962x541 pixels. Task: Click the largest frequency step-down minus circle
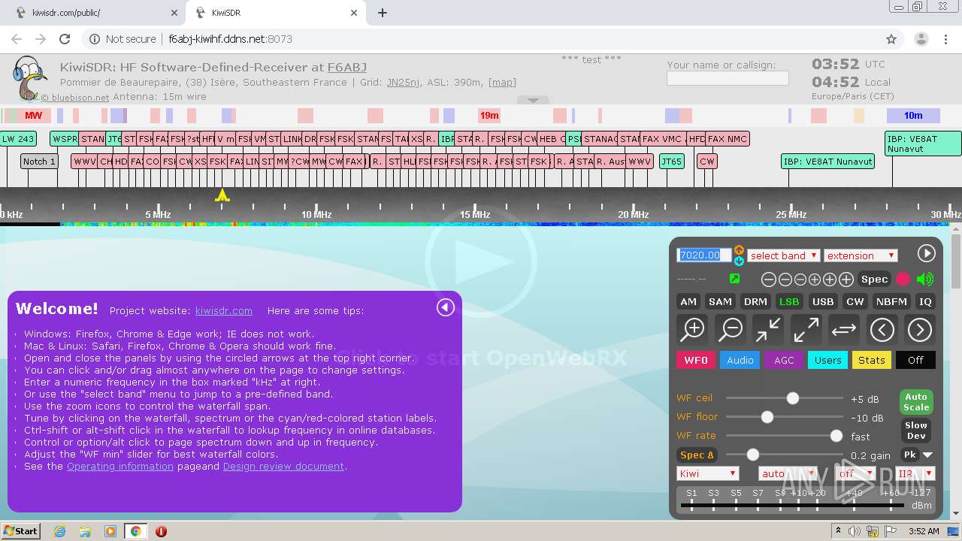[x=768, y=280]
